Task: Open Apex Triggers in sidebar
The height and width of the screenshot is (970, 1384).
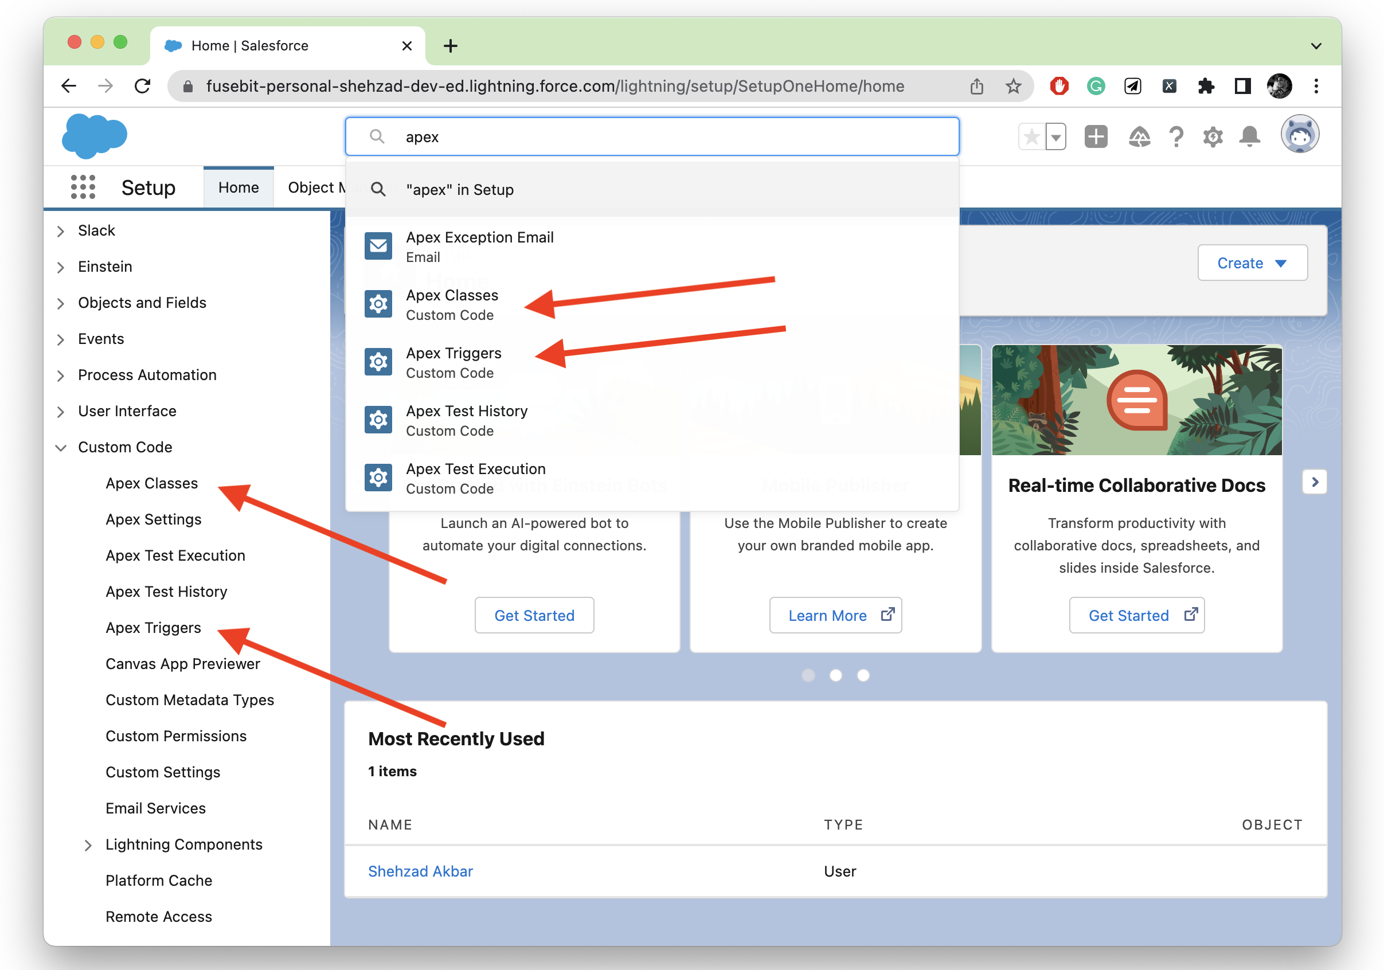Action: [153, 628]
